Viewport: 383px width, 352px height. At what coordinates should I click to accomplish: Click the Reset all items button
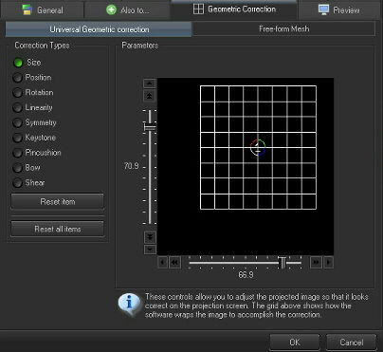(x=58, y=229)
